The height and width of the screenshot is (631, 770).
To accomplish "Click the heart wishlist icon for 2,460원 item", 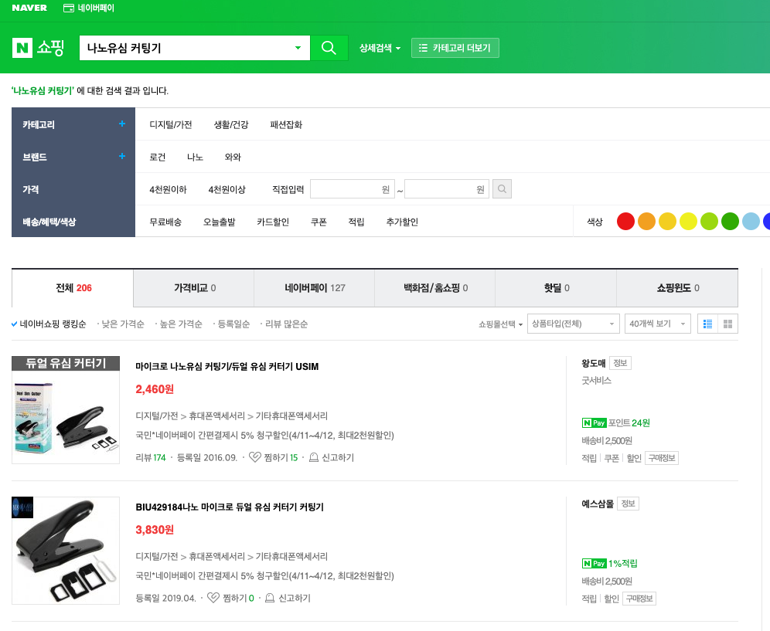I will click(x=254, y=457).
